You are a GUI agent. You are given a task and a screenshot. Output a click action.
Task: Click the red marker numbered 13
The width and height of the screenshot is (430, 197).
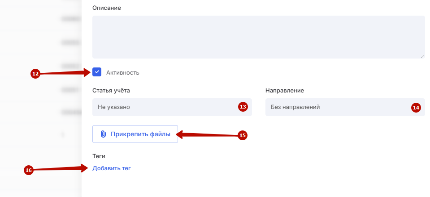pyautogui.click(x=243, y=107)
